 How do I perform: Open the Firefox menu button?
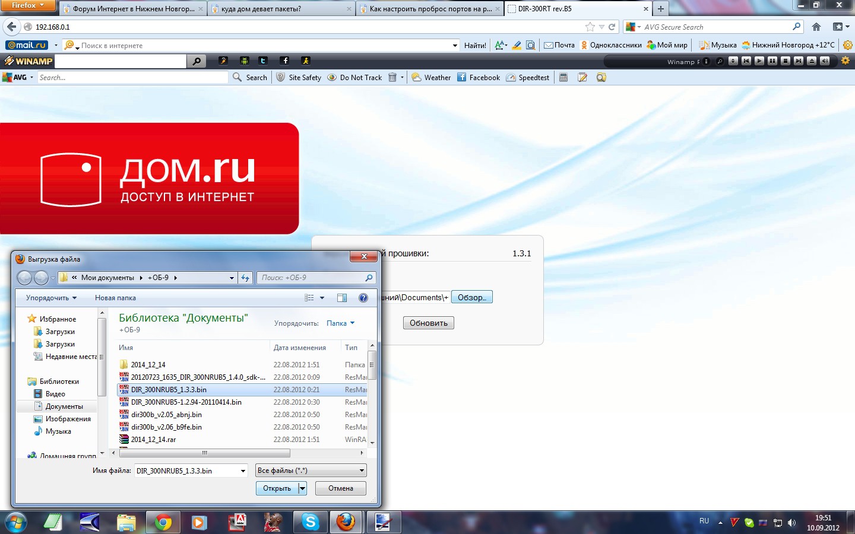click(x=27, y=5)
